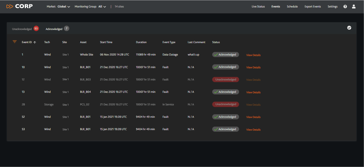Click the 'what's up' comment

pos(194,55)
